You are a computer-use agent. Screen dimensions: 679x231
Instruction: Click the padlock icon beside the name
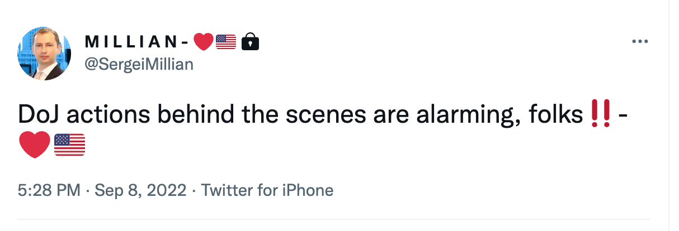[250, 41]
